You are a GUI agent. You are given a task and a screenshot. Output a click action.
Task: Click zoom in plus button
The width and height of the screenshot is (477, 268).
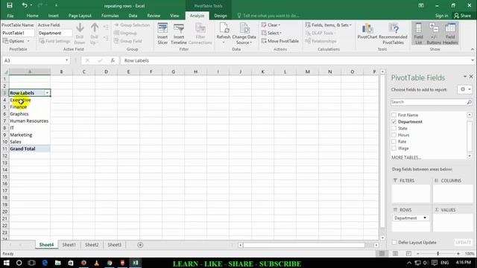(458, 253)
